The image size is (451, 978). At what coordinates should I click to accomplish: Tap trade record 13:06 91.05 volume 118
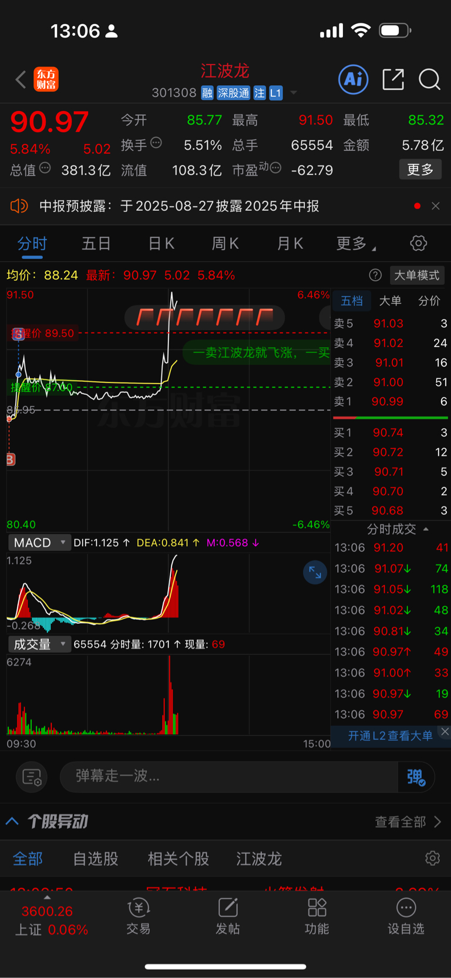(391, 589)
